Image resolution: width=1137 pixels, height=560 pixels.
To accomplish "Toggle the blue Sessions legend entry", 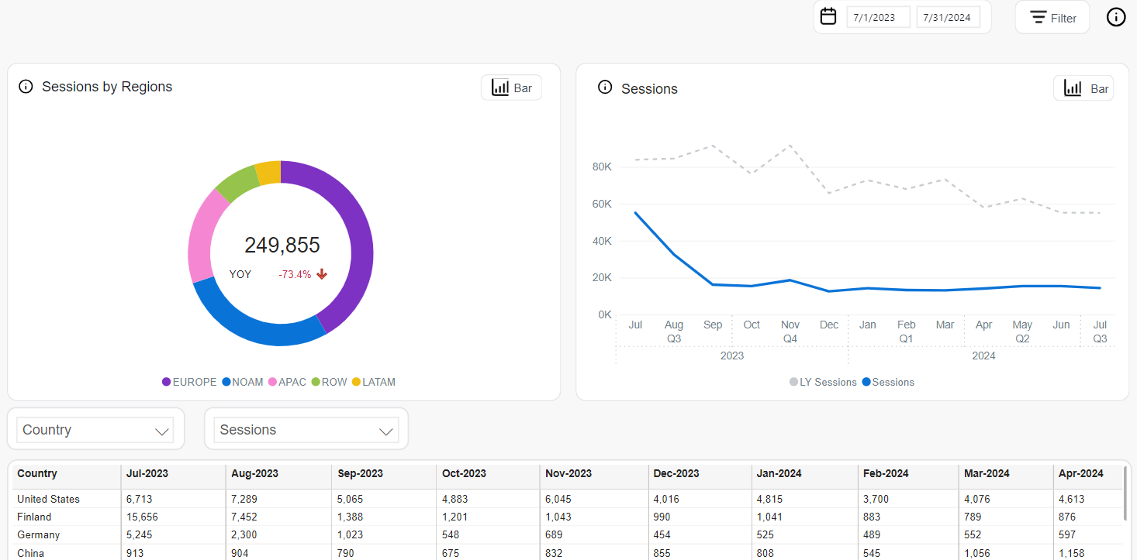I will tap(888, 382).
